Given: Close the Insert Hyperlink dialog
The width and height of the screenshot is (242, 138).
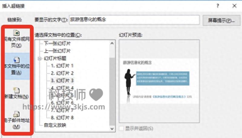Looking at the screenshot, I should click(234, 6).
